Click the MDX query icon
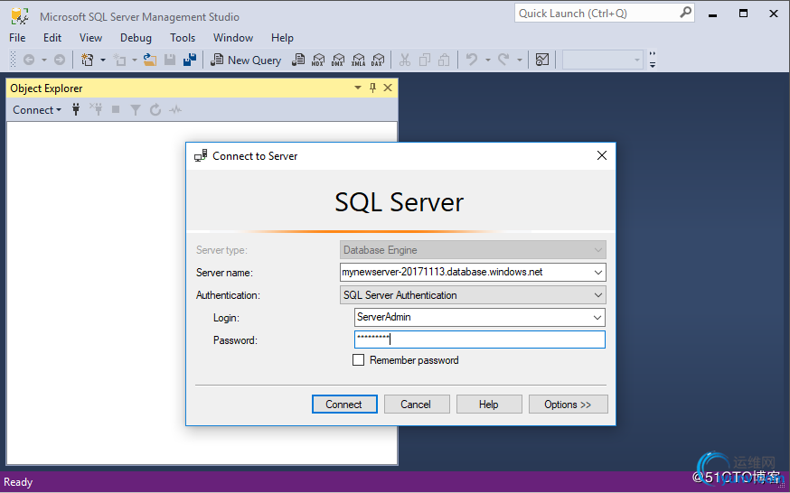The width and height of the screenshot is (790, 493). (318, 60)
